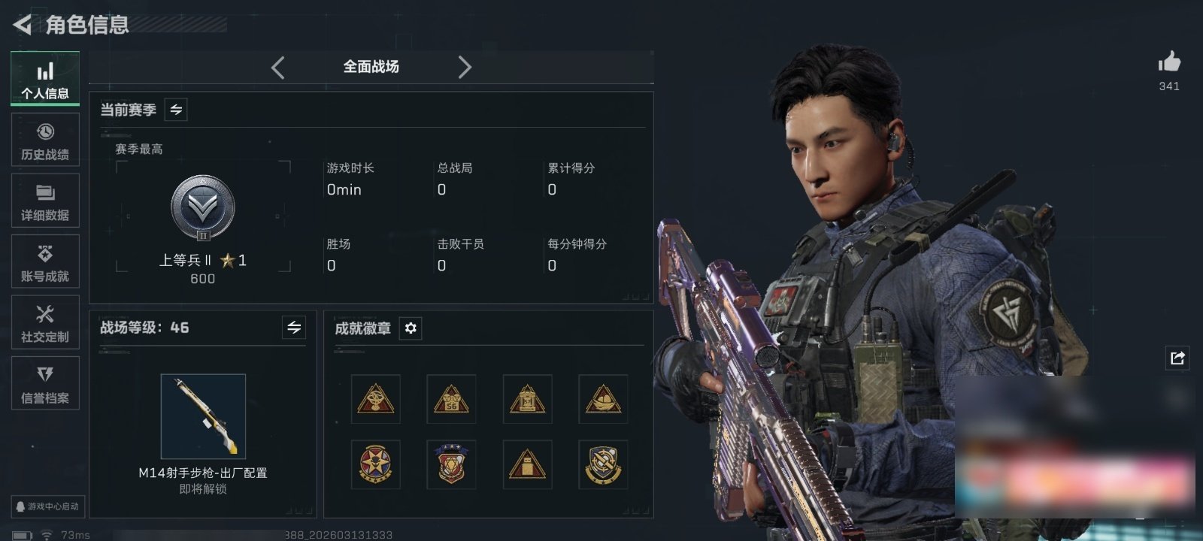Viewport: 1203px width, 541px height.
Task: Click the back arrow beside 角色信息
Action: pos(22,25)
